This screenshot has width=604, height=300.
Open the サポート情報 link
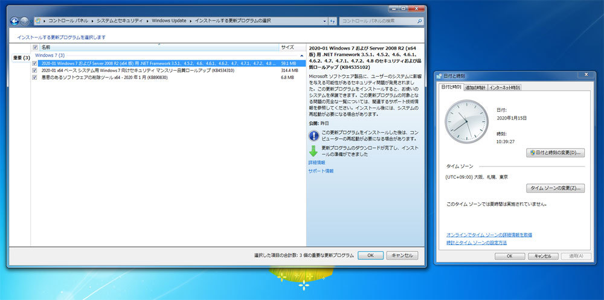(x=321, y=171)
